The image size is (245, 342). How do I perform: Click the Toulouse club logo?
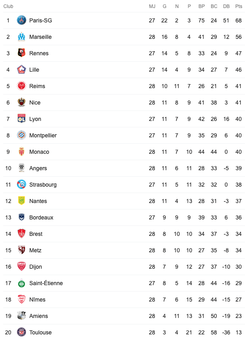pos(22,332)
